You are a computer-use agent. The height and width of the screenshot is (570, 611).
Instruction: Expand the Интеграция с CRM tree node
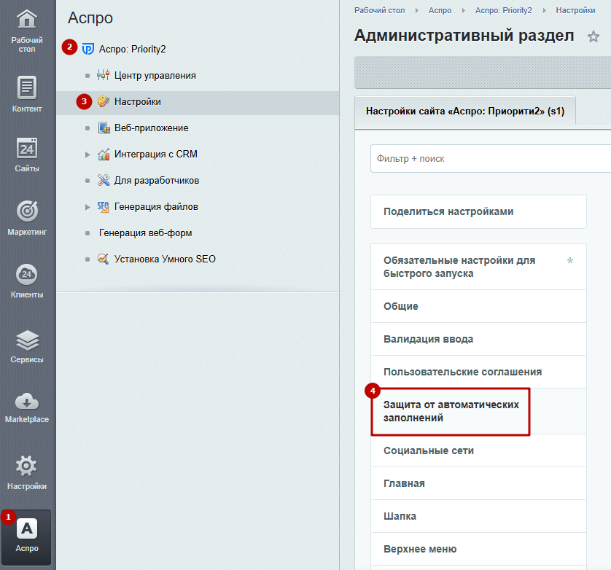[87, 155]
